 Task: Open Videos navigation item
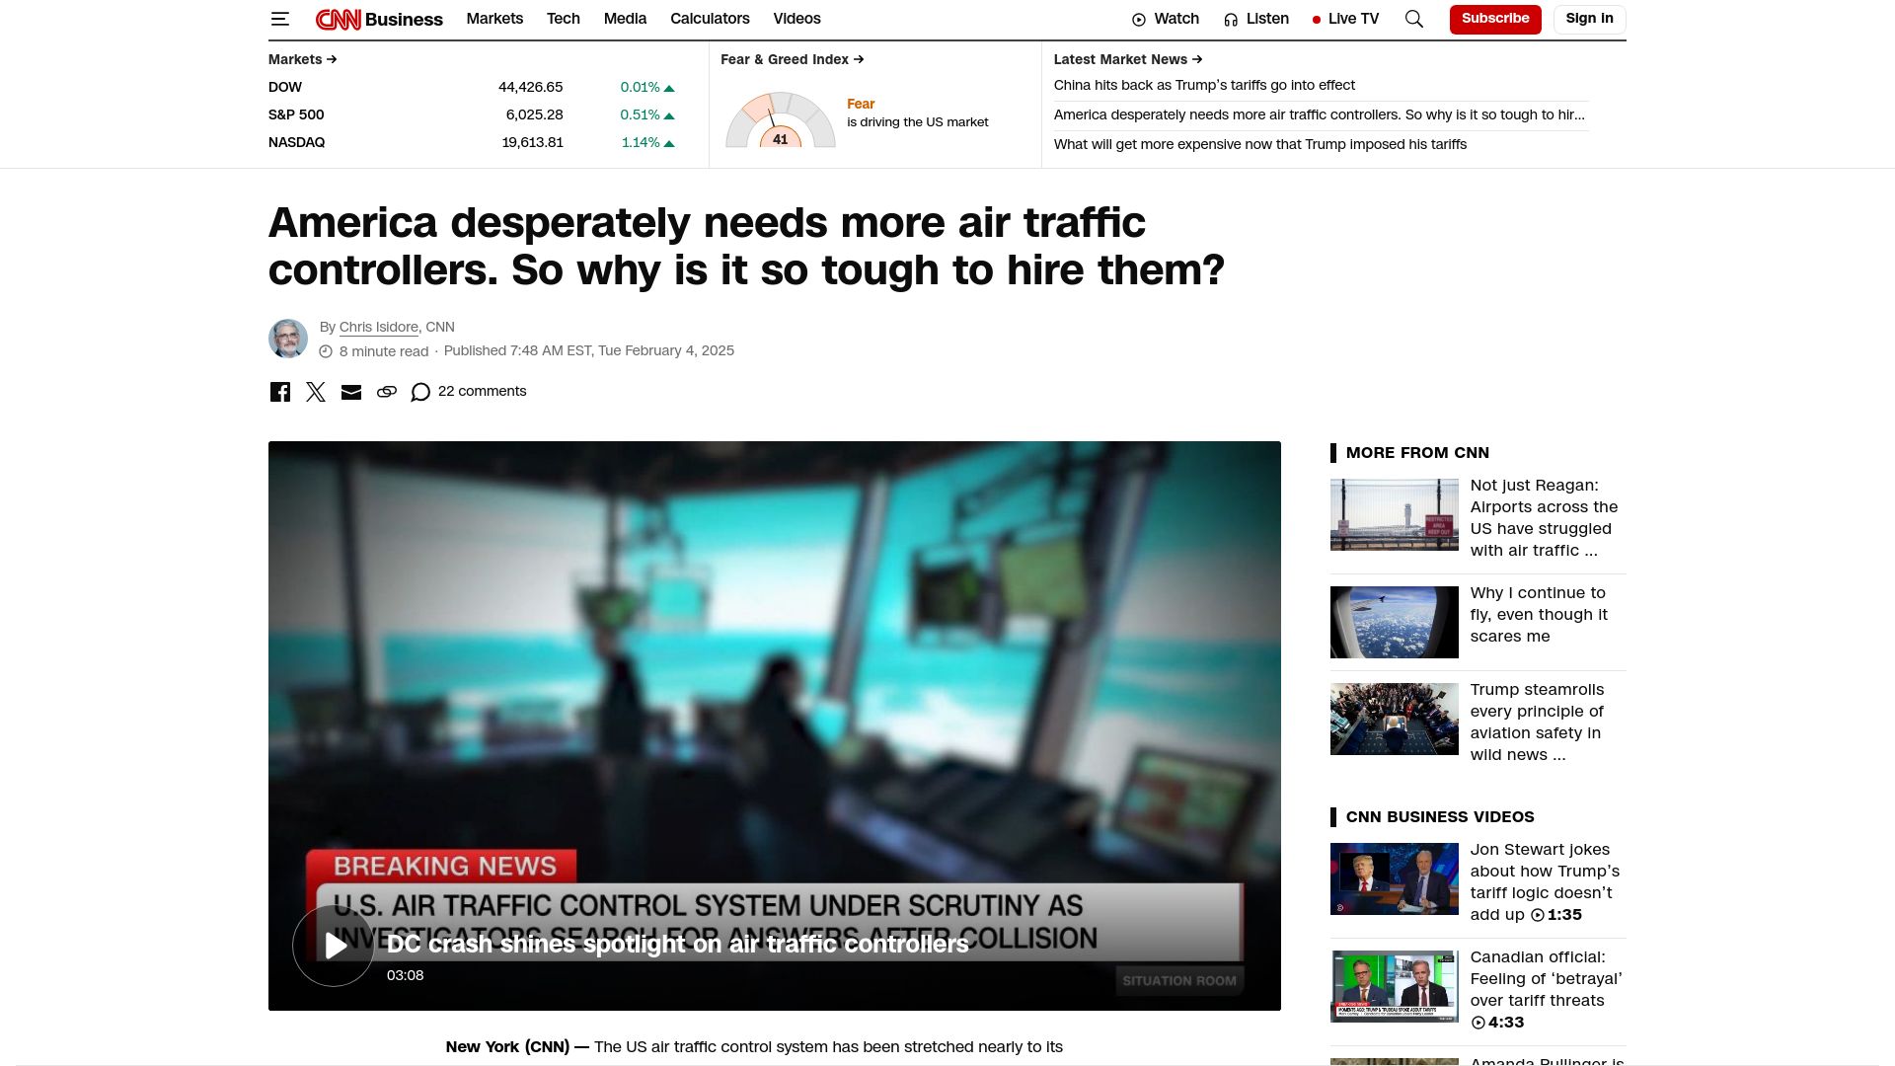[x=796, y=19]
